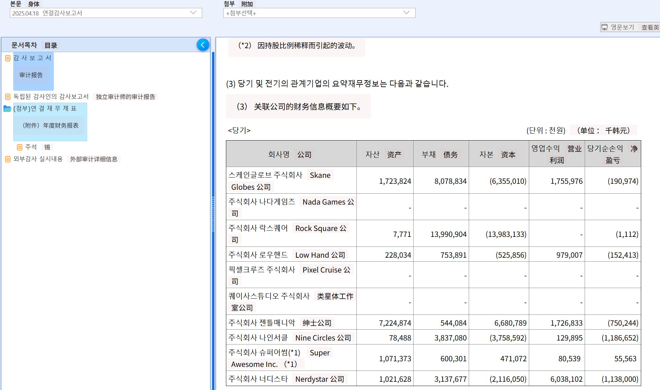
Task: Click the 주식회사 슈퍼어썸(*1) company name cell
Action: click(291, 358)
